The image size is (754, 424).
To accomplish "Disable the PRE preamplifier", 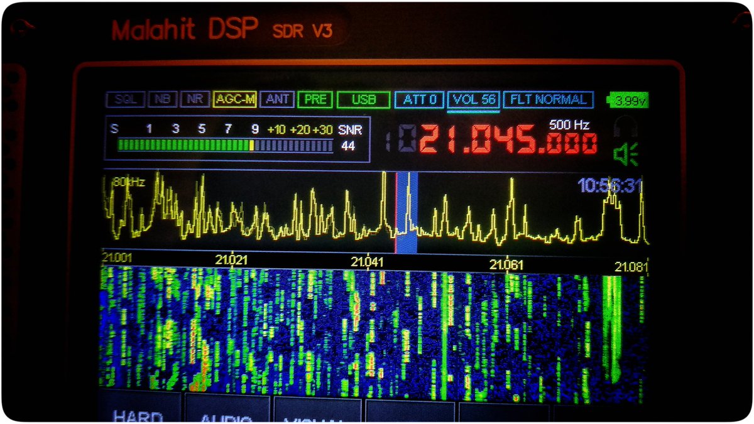I will [x=315, y=99].
